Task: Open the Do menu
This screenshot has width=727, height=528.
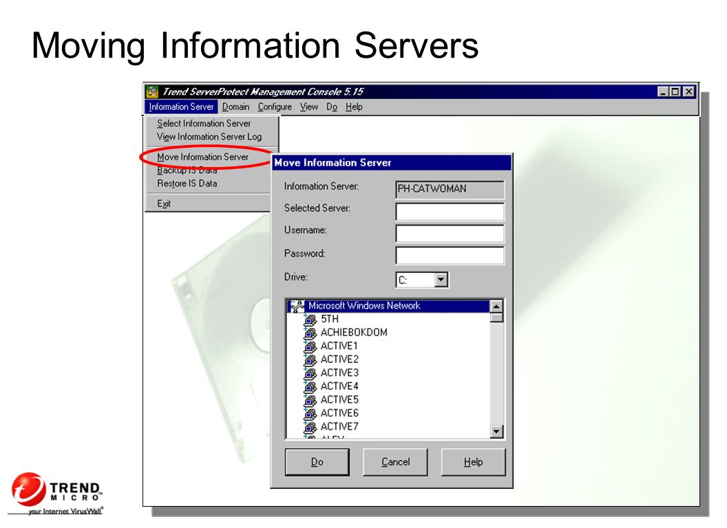Action: tap(332, 107)
